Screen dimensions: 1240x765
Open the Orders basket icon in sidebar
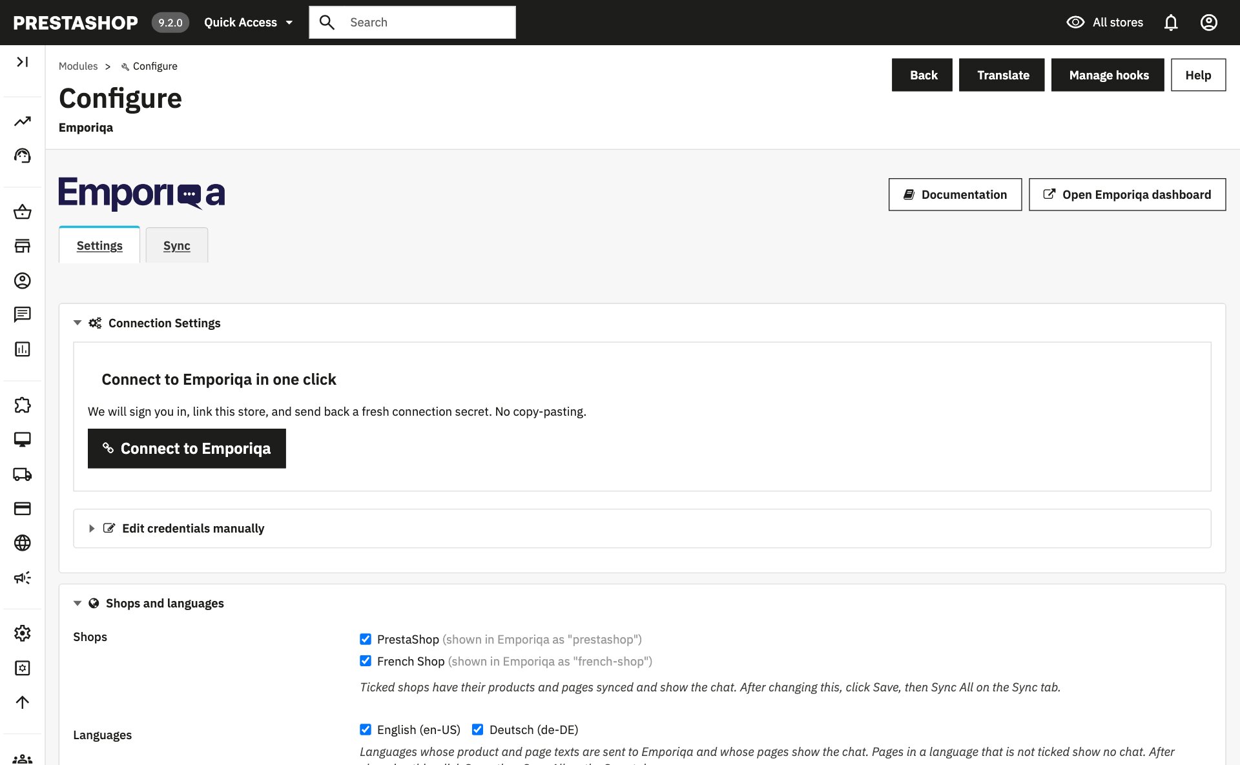pos(23,212)
